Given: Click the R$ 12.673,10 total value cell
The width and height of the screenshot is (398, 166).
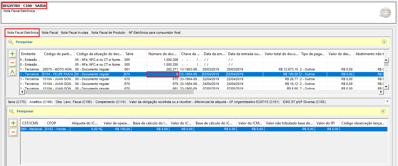Looking at the screenshot, I should 281,69.
